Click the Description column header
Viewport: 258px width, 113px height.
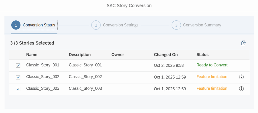point(80,55)
